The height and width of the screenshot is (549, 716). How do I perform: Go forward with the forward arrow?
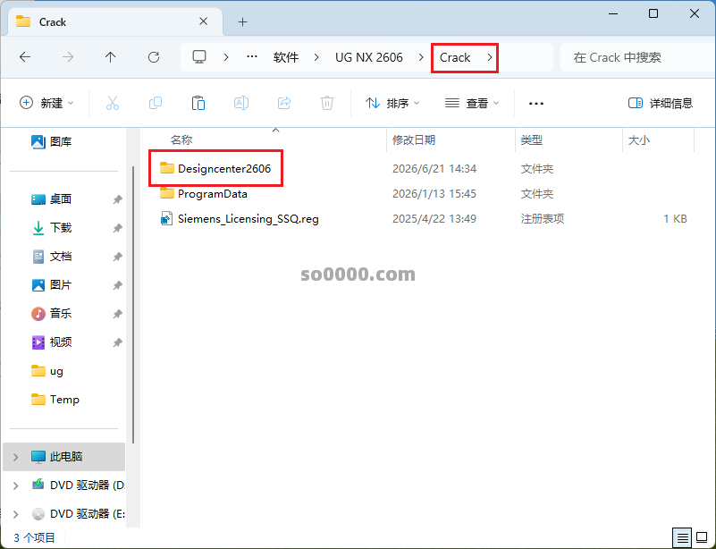[x=68, y=57]
